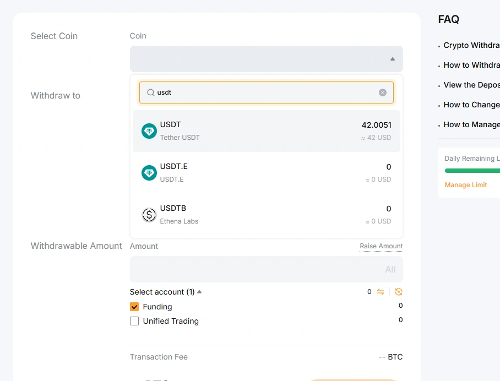Screen dimensions: 500x381
Task: Click the Withdrawable Amount label
Action: [x=76, y=246]
